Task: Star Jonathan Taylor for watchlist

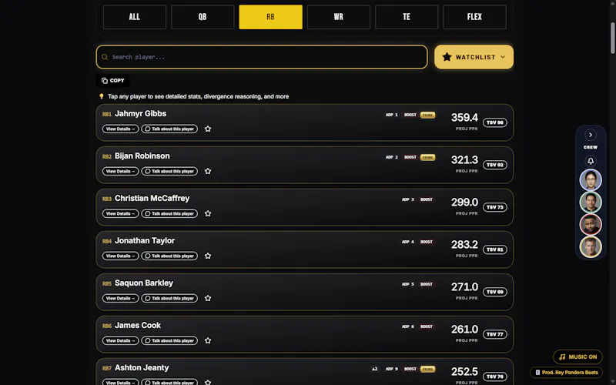Action: pyautogui.click(x=208, y=256)
